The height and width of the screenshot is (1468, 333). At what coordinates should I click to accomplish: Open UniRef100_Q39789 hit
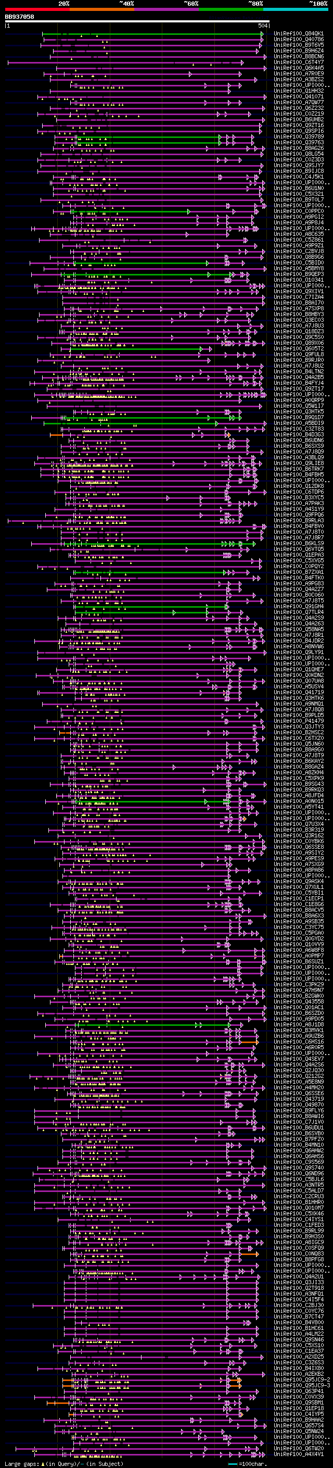coord(298,137)
